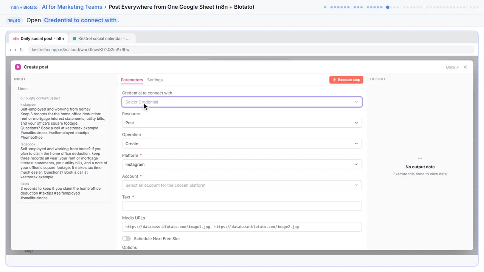Viewport: 484px width, 272px height.
Task: Switch to the Settings tab
Action: [155, 80]
